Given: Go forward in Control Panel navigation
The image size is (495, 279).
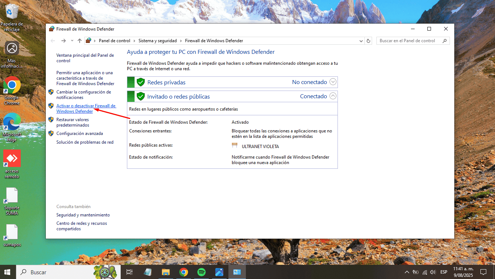Looking at the screenshot, I should pos(64,41).
